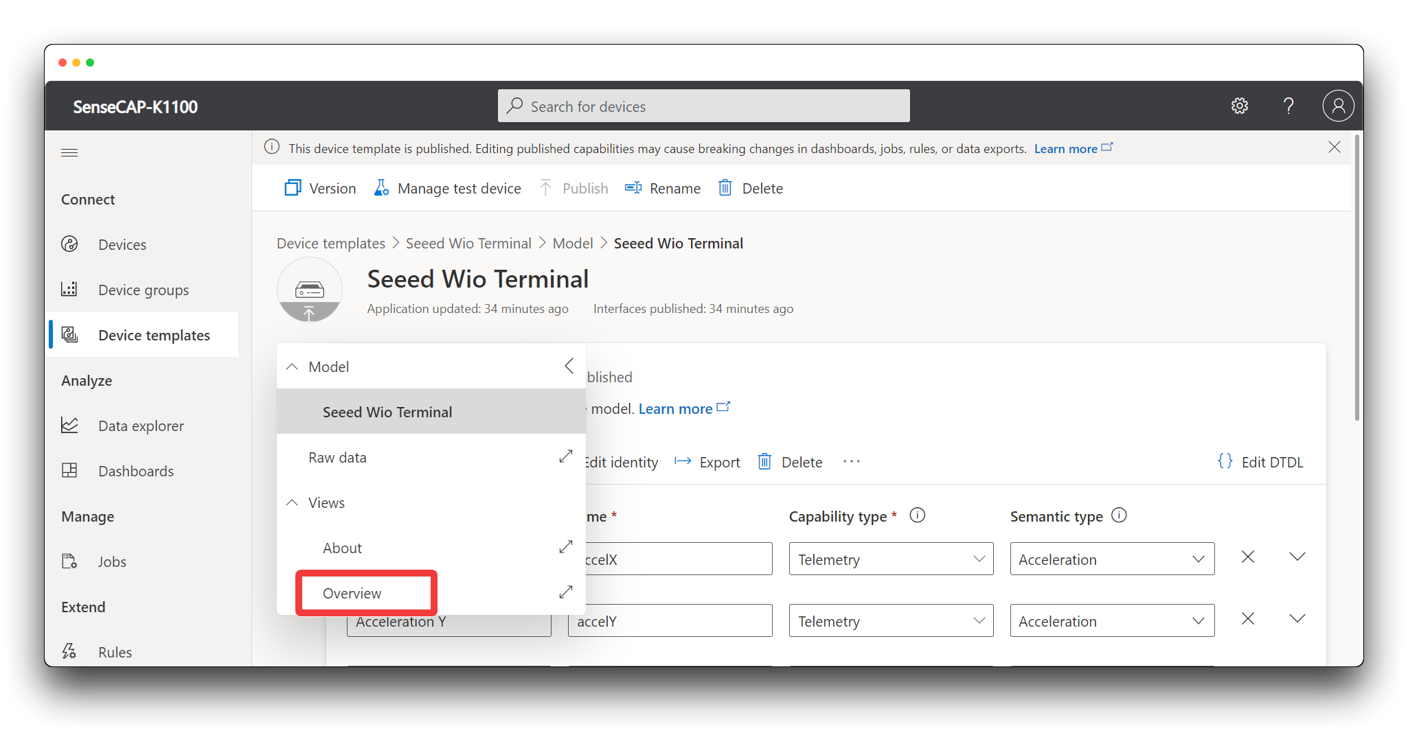Click the Devices sidebar icon
1408x733 pixels.
[69, 244]
